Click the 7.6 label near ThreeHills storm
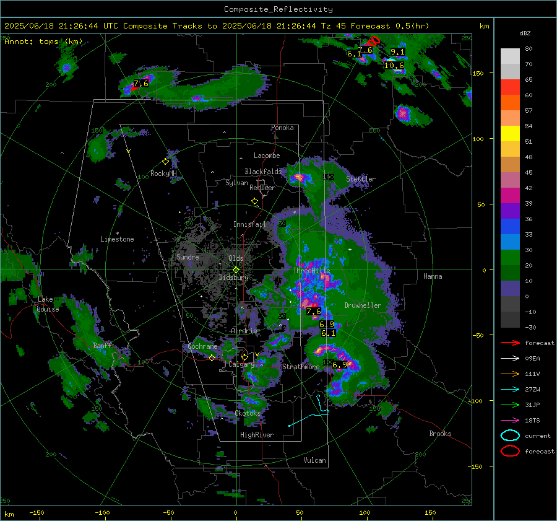 tap(314, 312)
